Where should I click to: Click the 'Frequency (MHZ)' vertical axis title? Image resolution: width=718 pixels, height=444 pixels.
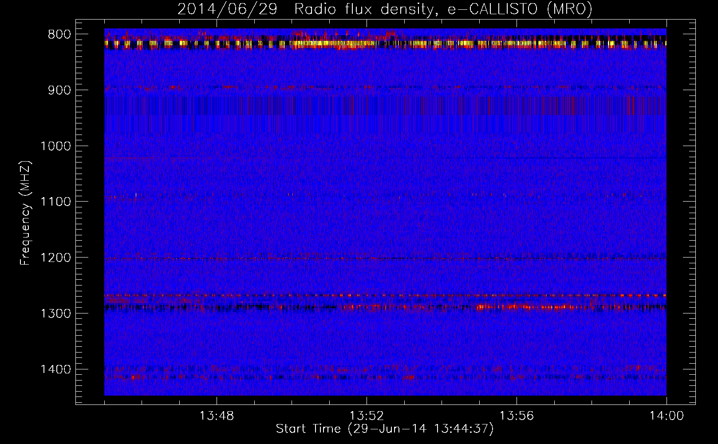point(26,213)
